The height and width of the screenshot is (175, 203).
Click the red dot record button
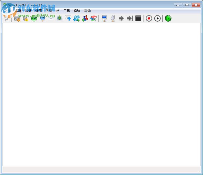pyautogui.click(x=149, y=18)
